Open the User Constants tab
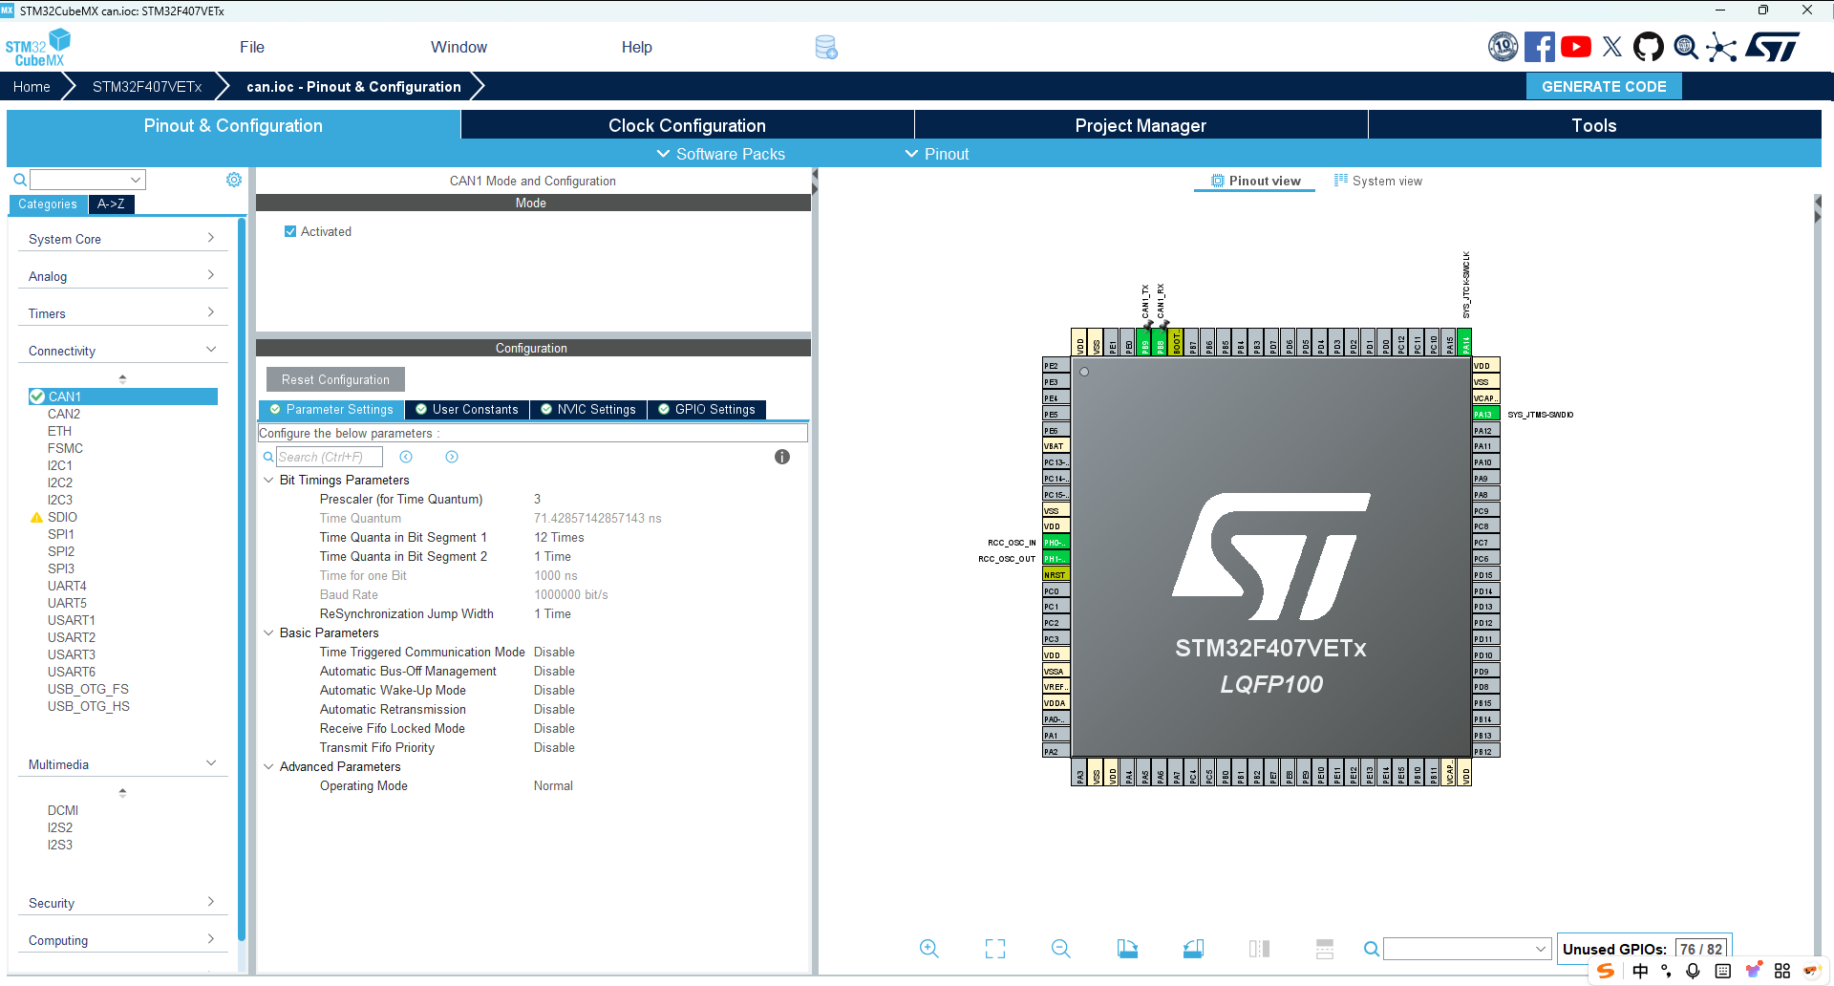1834x986 pixels. click(467, 409)
